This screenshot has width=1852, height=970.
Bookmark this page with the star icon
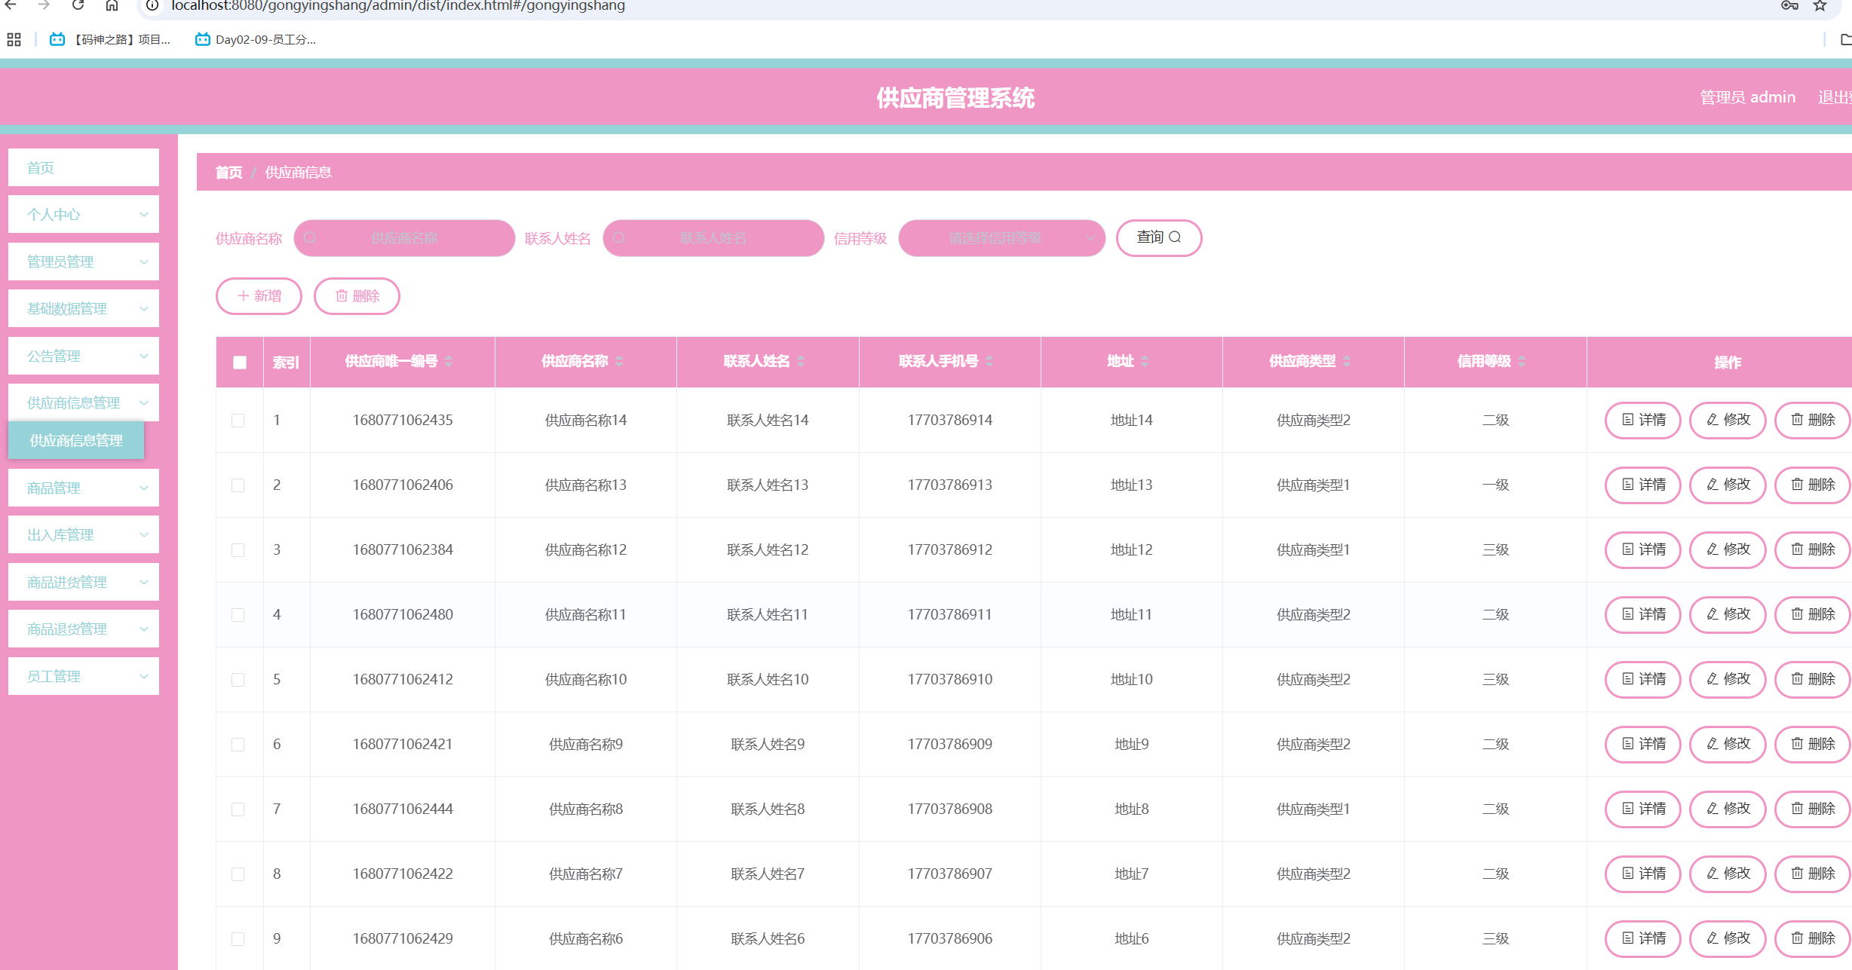tap(1820, 5)
